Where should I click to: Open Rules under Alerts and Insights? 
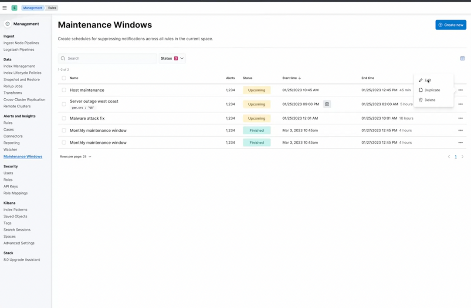pyautogui.click(x=8, y=123)
